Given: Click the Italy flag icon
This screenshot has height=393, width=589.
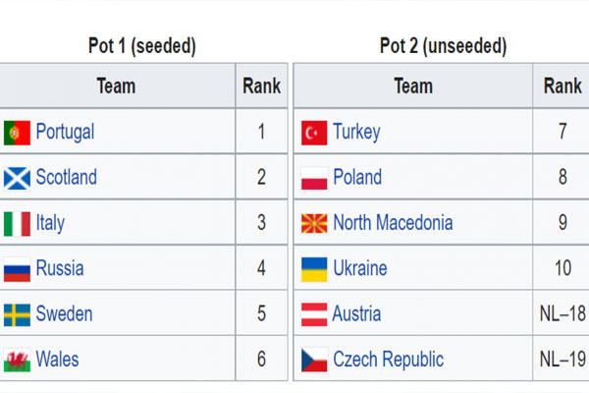Looking at the screenshot, I should tap(17, 224).
